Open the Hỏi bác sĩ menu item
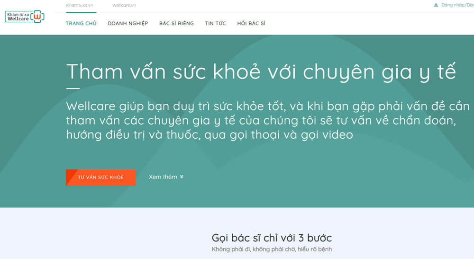This screenshot has height=259, width=474. pyautogui.click(x=251, y=23)
